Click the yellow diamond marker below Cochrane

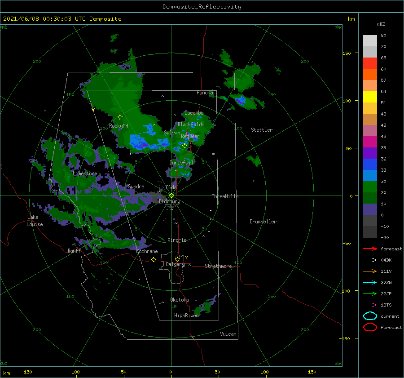pyautogui.click(x=154, y=259)
